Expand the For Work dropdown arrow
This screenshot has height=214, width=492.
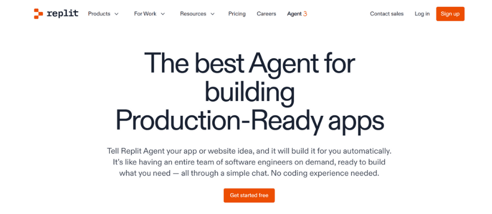click(163, 14)
